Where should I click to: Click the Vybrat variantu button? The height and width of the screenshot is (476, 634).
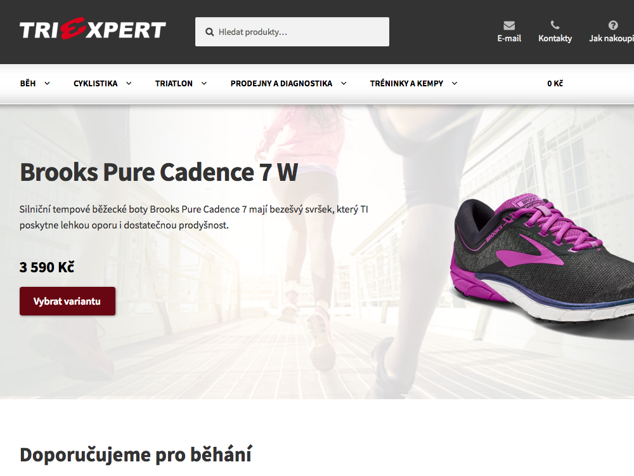click(x=68, y=301)
